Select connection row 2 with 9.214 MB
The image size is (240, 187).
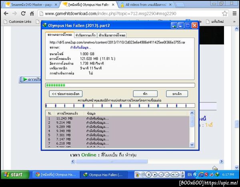tap(118, 122)
